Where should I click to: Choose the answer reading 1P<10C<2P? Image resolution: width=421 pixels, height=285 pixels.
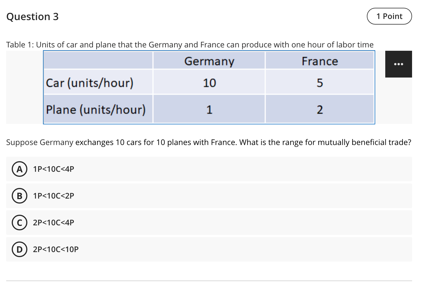point(53,196)
